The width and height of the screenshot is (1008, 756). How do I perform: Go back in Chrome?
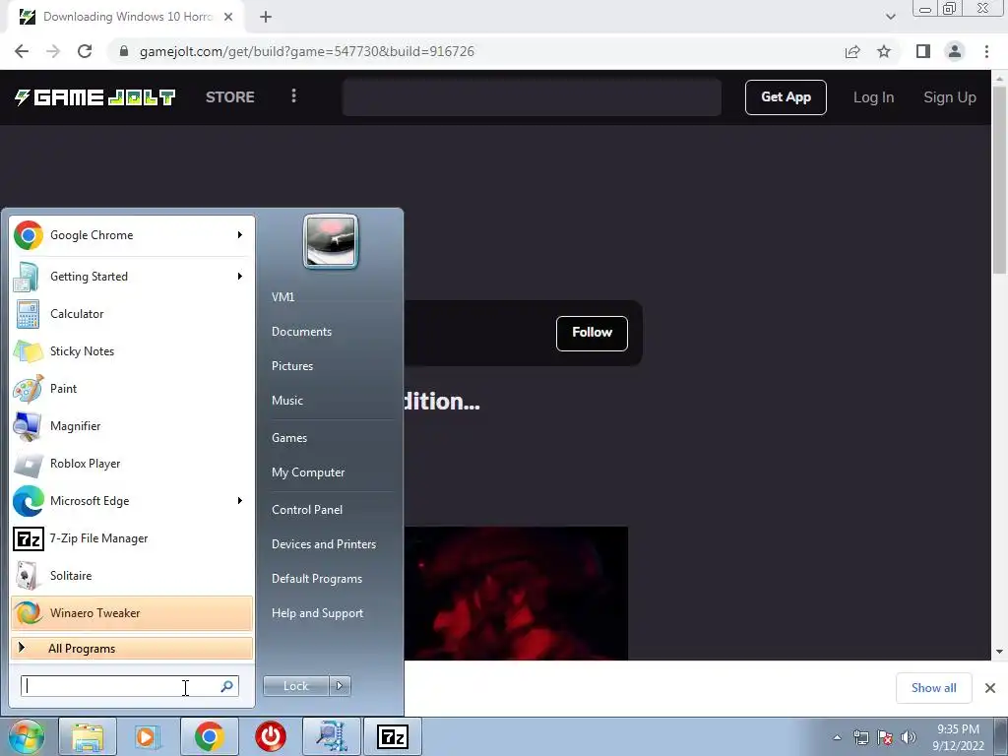pyautogui.click(x=22, y=51)
